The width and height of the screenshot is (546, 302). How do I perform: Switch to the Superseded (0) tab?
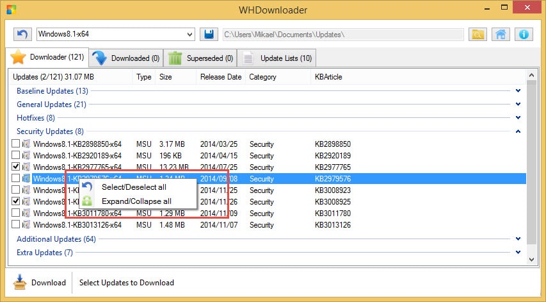coord(200,58)
